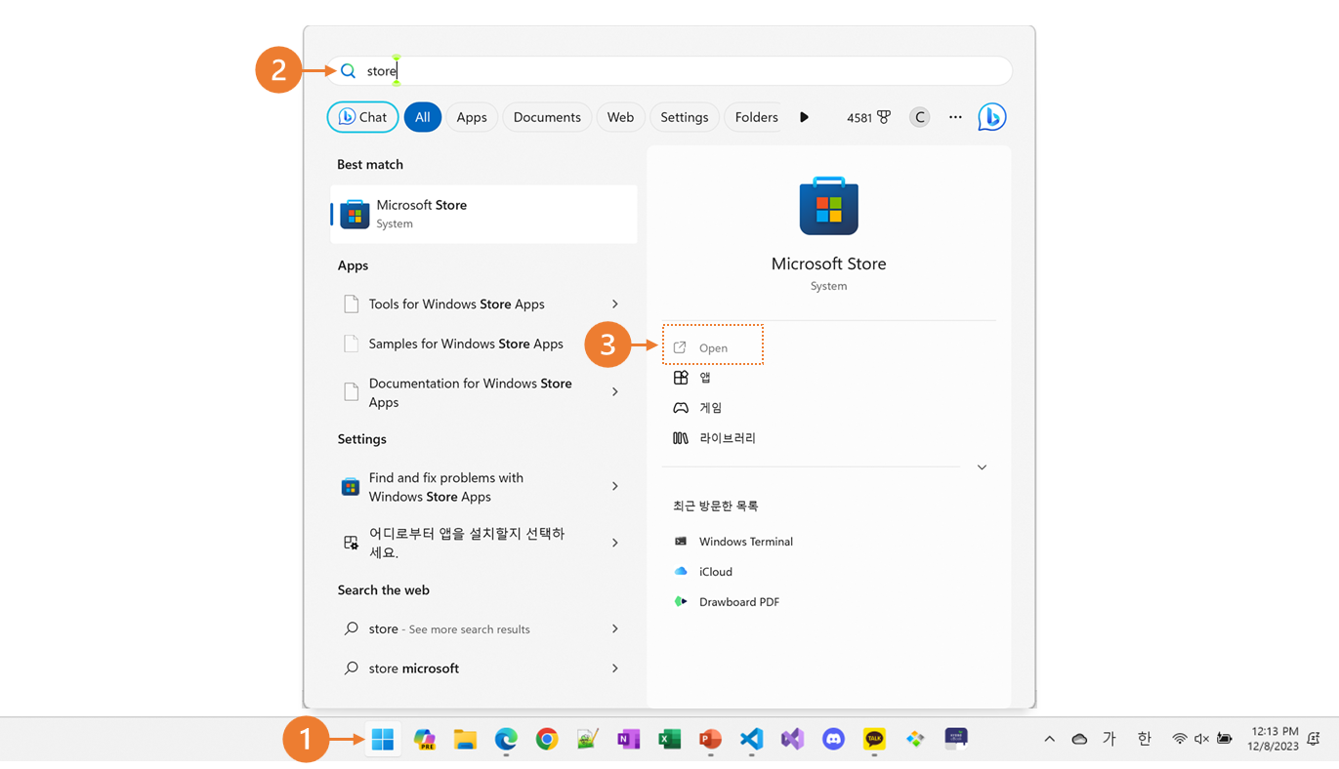Click the OneDrive cloud tray icon

point(1079,740)
